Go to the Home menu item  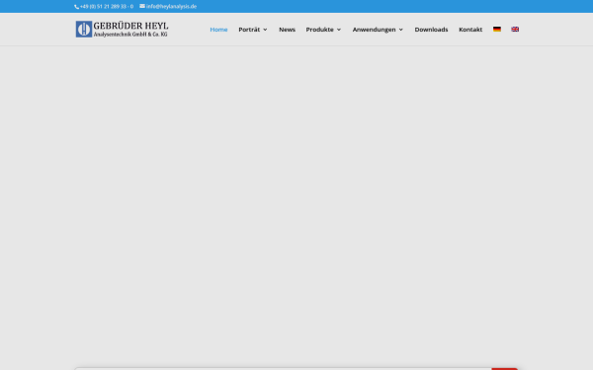click(x=218, y=30)
